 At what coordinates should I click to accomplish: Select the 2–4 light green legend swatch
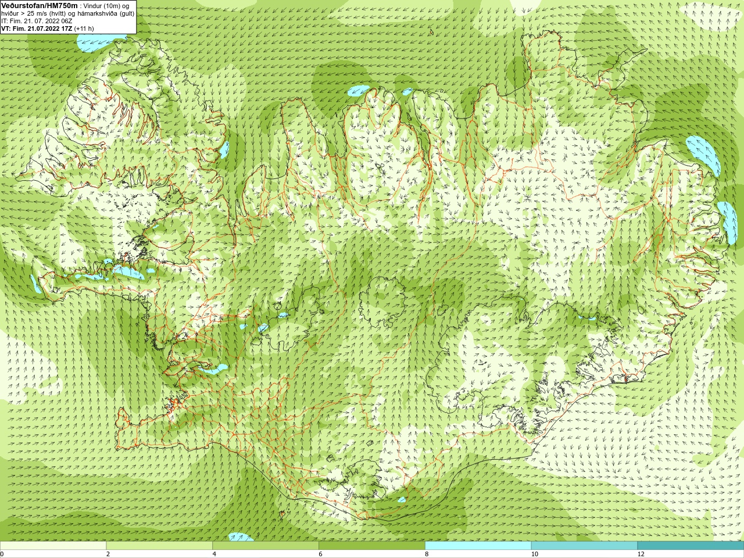coord(159,546)
